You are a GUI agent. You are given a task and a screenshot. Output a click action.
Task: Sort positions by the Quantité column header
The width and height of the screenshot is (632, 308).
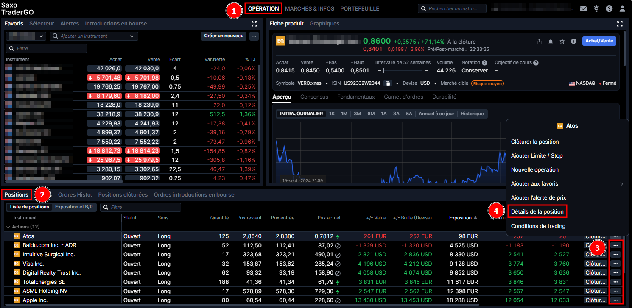(x=219, y=218)
